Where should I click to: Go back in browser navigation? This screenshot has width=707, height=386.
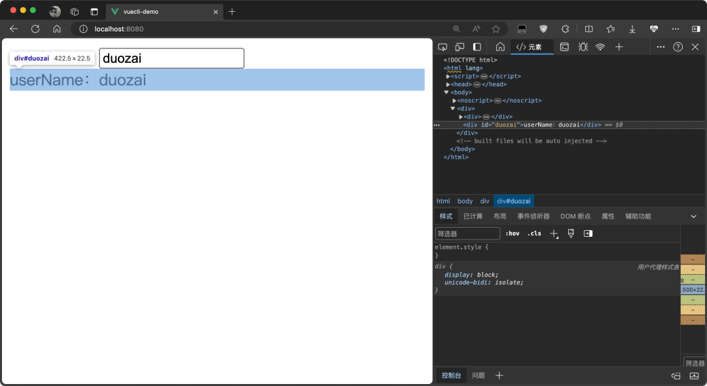pos(14,29)
